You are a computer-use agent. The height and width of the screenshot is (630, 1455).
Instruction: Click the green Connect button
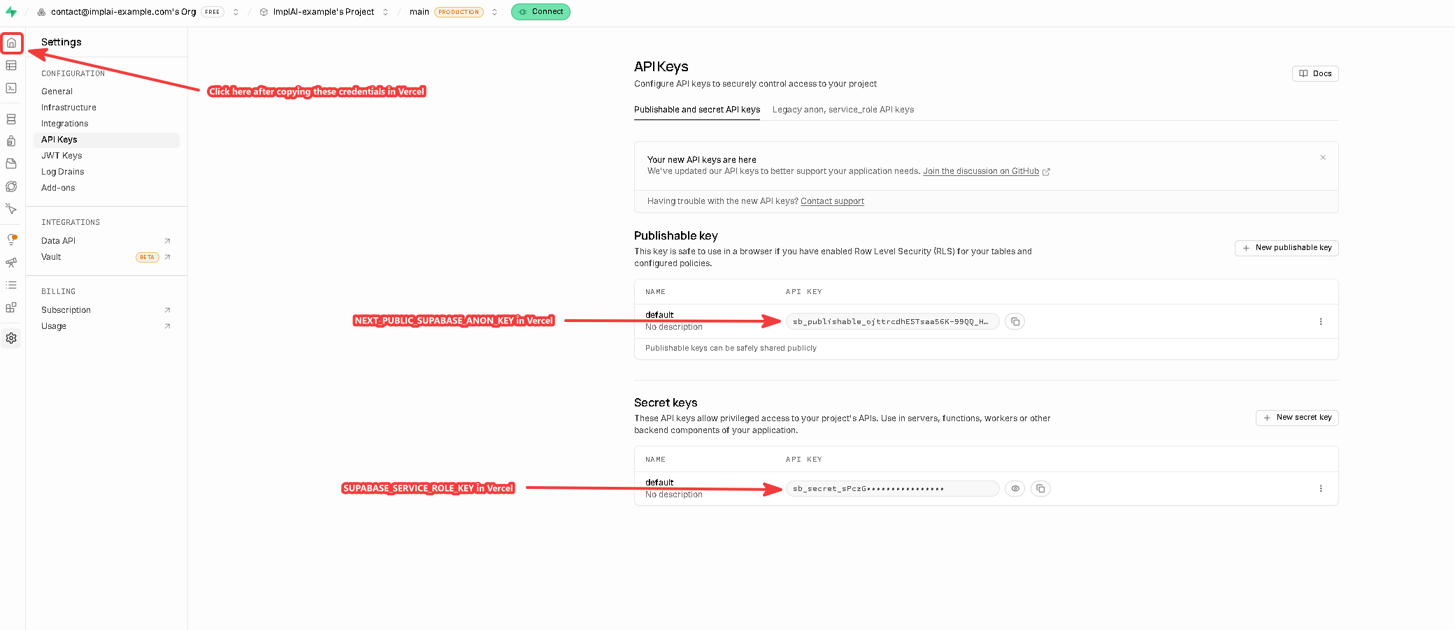click(x=540, y=12)
